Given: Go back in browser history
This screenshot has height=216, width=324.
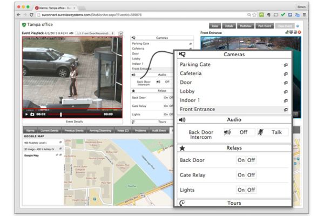Looking at the screenshot, I should tap(18, 15).
